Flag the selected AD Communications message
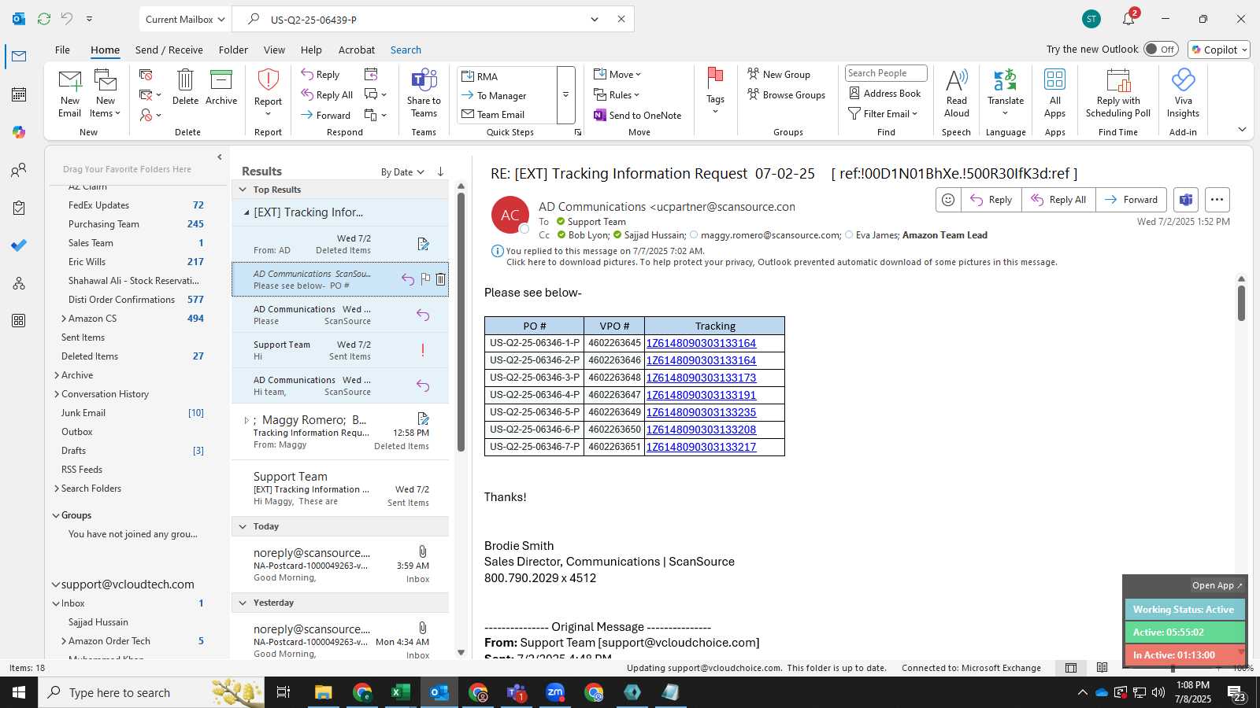 pos(425,278)
